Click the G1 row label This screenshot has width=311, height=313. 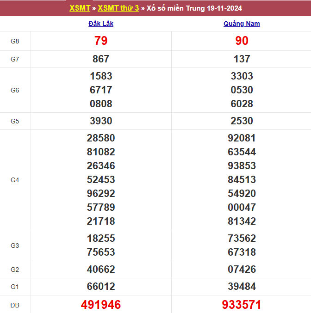pos(15,287)
